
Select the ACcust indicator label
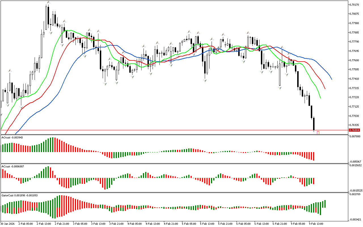(13, 166)
